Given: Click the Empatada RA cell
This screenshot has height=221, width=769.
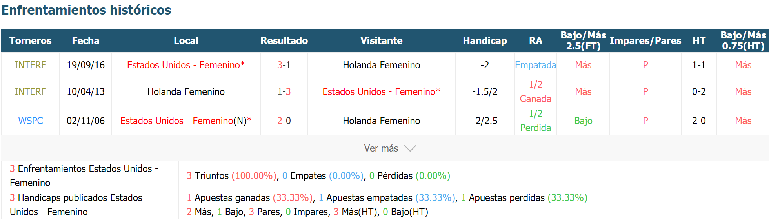Looking at the screenshot, I should (535, 65).
